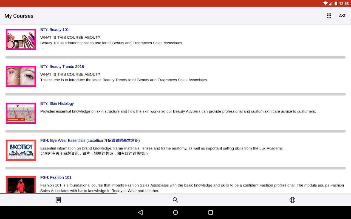Screen dimensions: 351x219
Task: Tap the Android home button
Action: click(175, 212)
